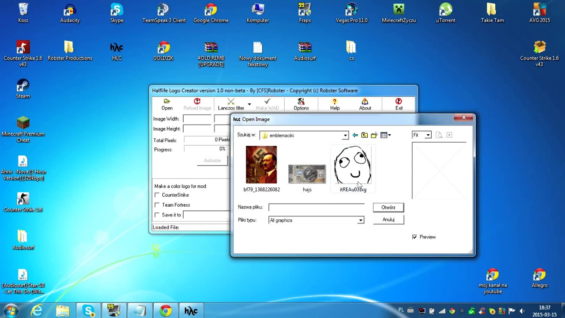Open the Skype desktop shortcut
The height and width of the screenshot is (318, 565).
tap(117, 13)
